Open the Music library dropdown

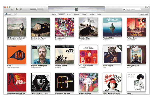(9, 14)
